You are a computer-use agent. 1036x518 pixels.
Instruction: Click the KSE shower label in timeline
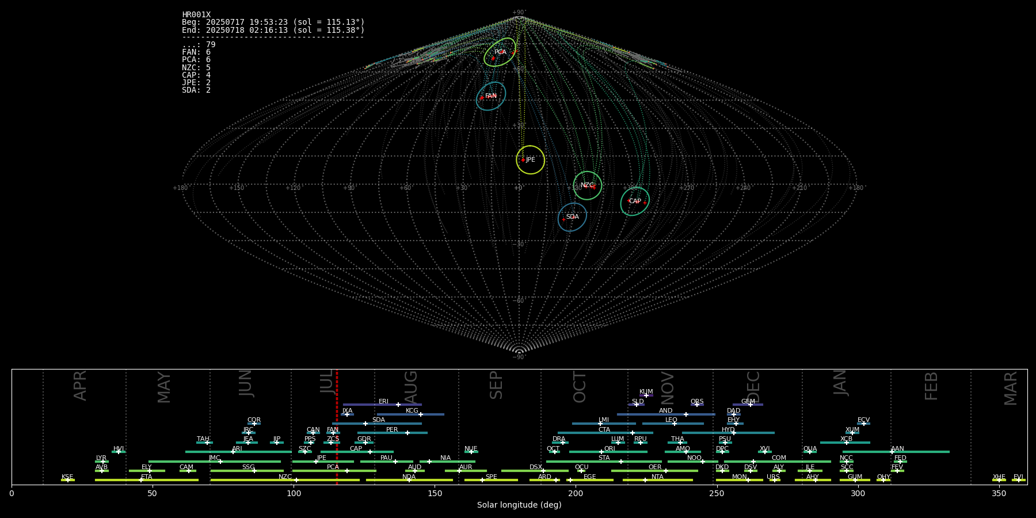tap(67, 477)
